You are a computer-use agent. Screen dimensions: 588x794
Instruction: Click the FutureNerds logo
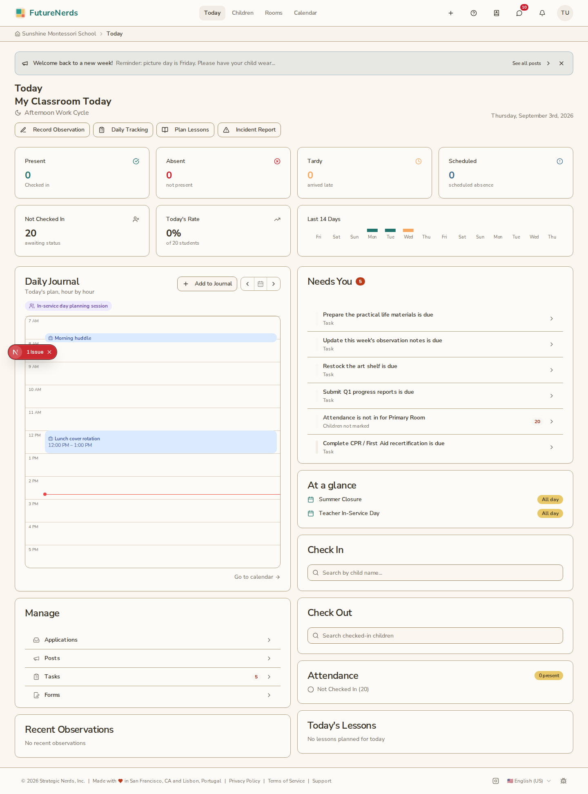point(47,13)
